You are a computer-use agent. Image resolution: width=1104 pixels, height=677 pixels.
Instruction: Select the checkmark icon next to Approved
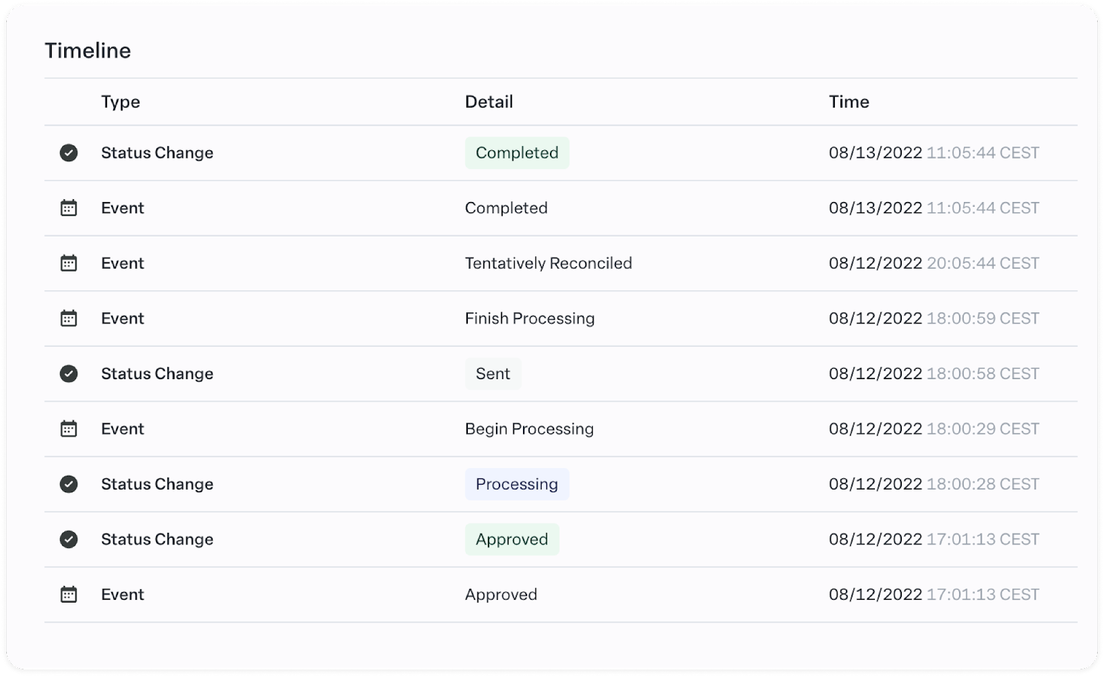(x=69, y=539)
